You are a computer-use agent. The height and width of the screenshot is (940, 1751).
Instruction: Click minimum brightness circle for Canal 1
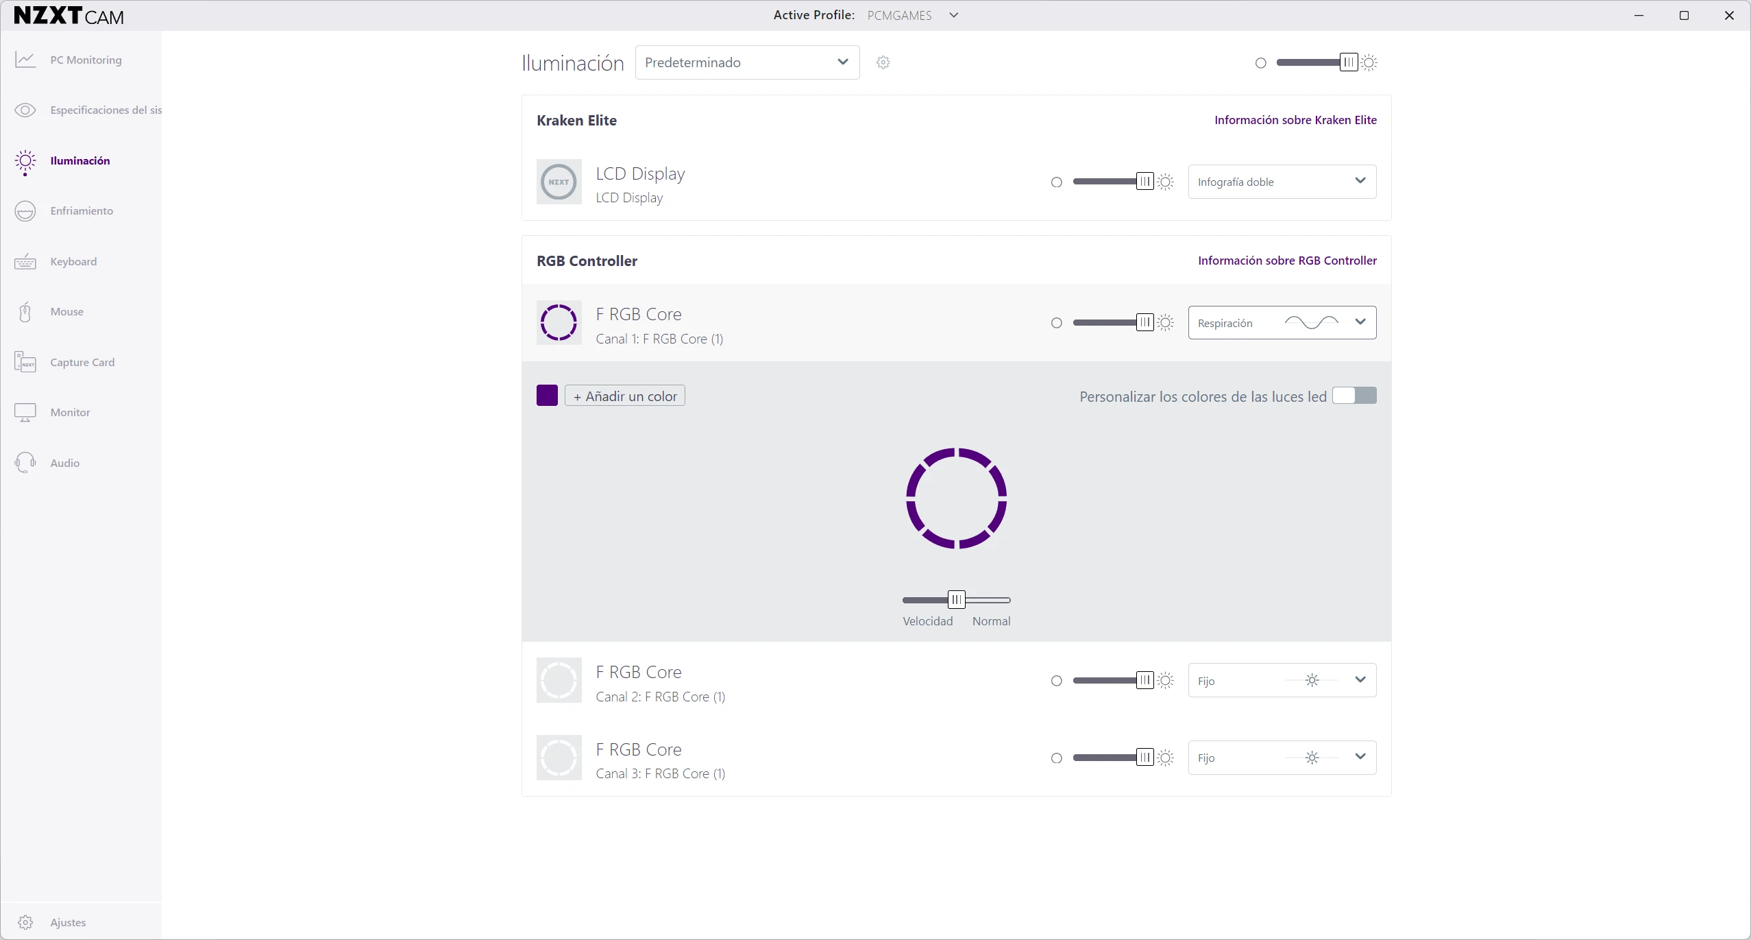point(1056,323)
